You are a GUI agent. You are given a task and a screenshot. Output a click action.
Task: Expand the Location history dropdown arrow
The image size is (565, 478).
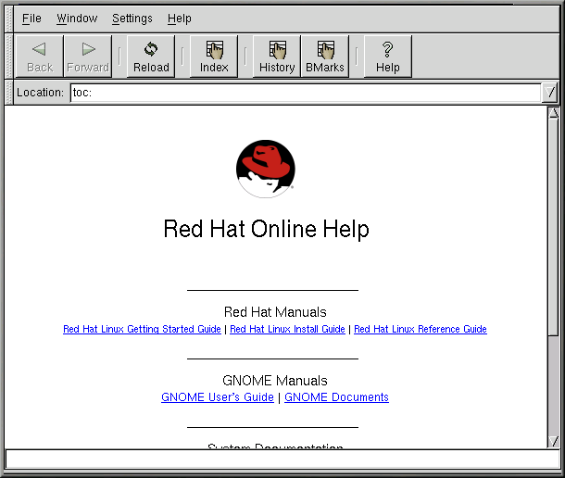click(x=550, y=93)
